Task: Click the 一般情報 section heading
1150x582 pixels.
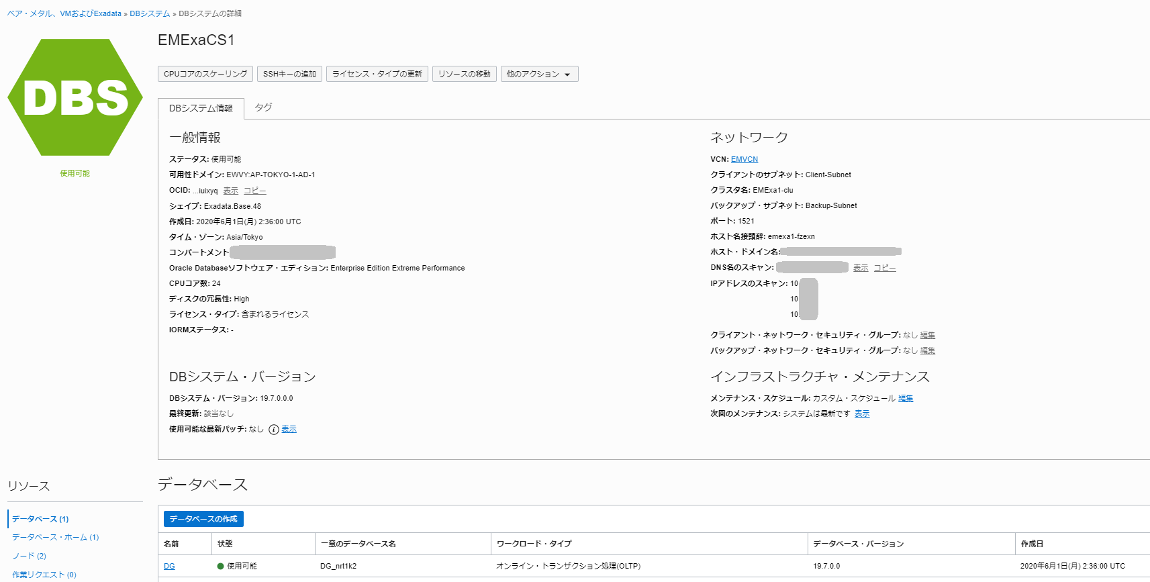Action: click(195, 138)
